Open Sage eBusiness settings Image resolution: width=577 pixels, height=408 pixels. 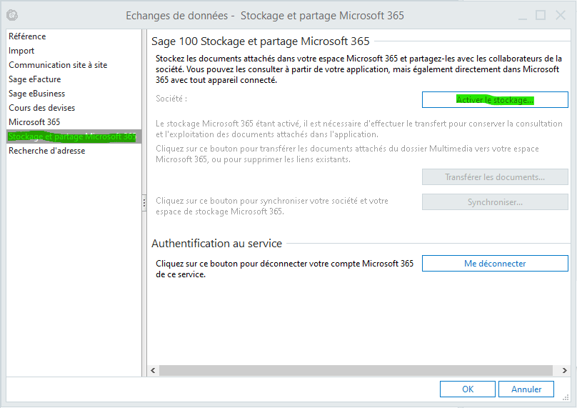(37, 94)
